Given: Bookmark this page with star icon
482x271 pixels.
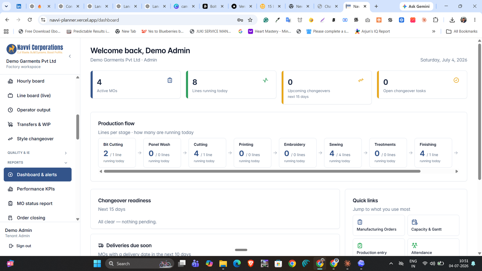Looking at the screenshot, I should point(250,20).
